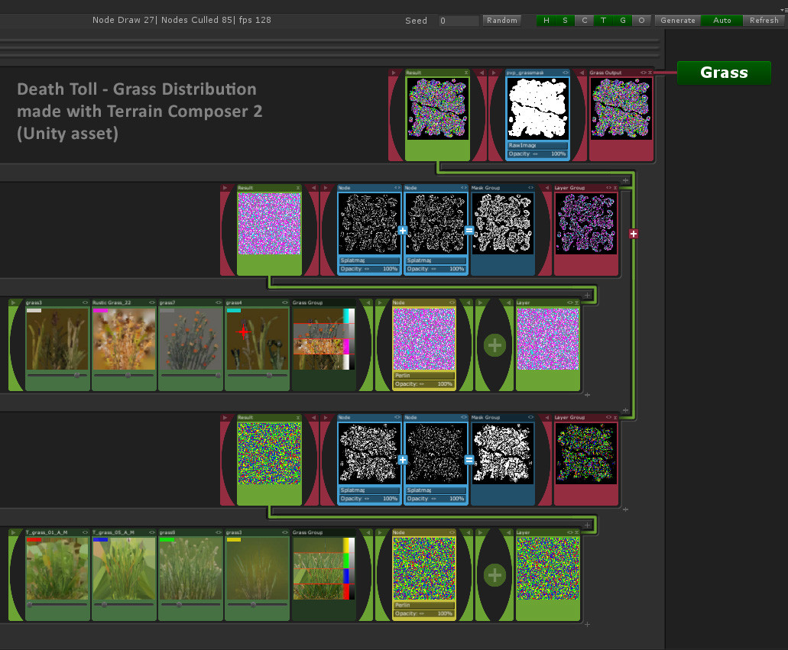Image resolution: width=788 pixels, height=650 pixels.
Task: Collapse the top Result group with its left arrow
Action: coord(482,73)
